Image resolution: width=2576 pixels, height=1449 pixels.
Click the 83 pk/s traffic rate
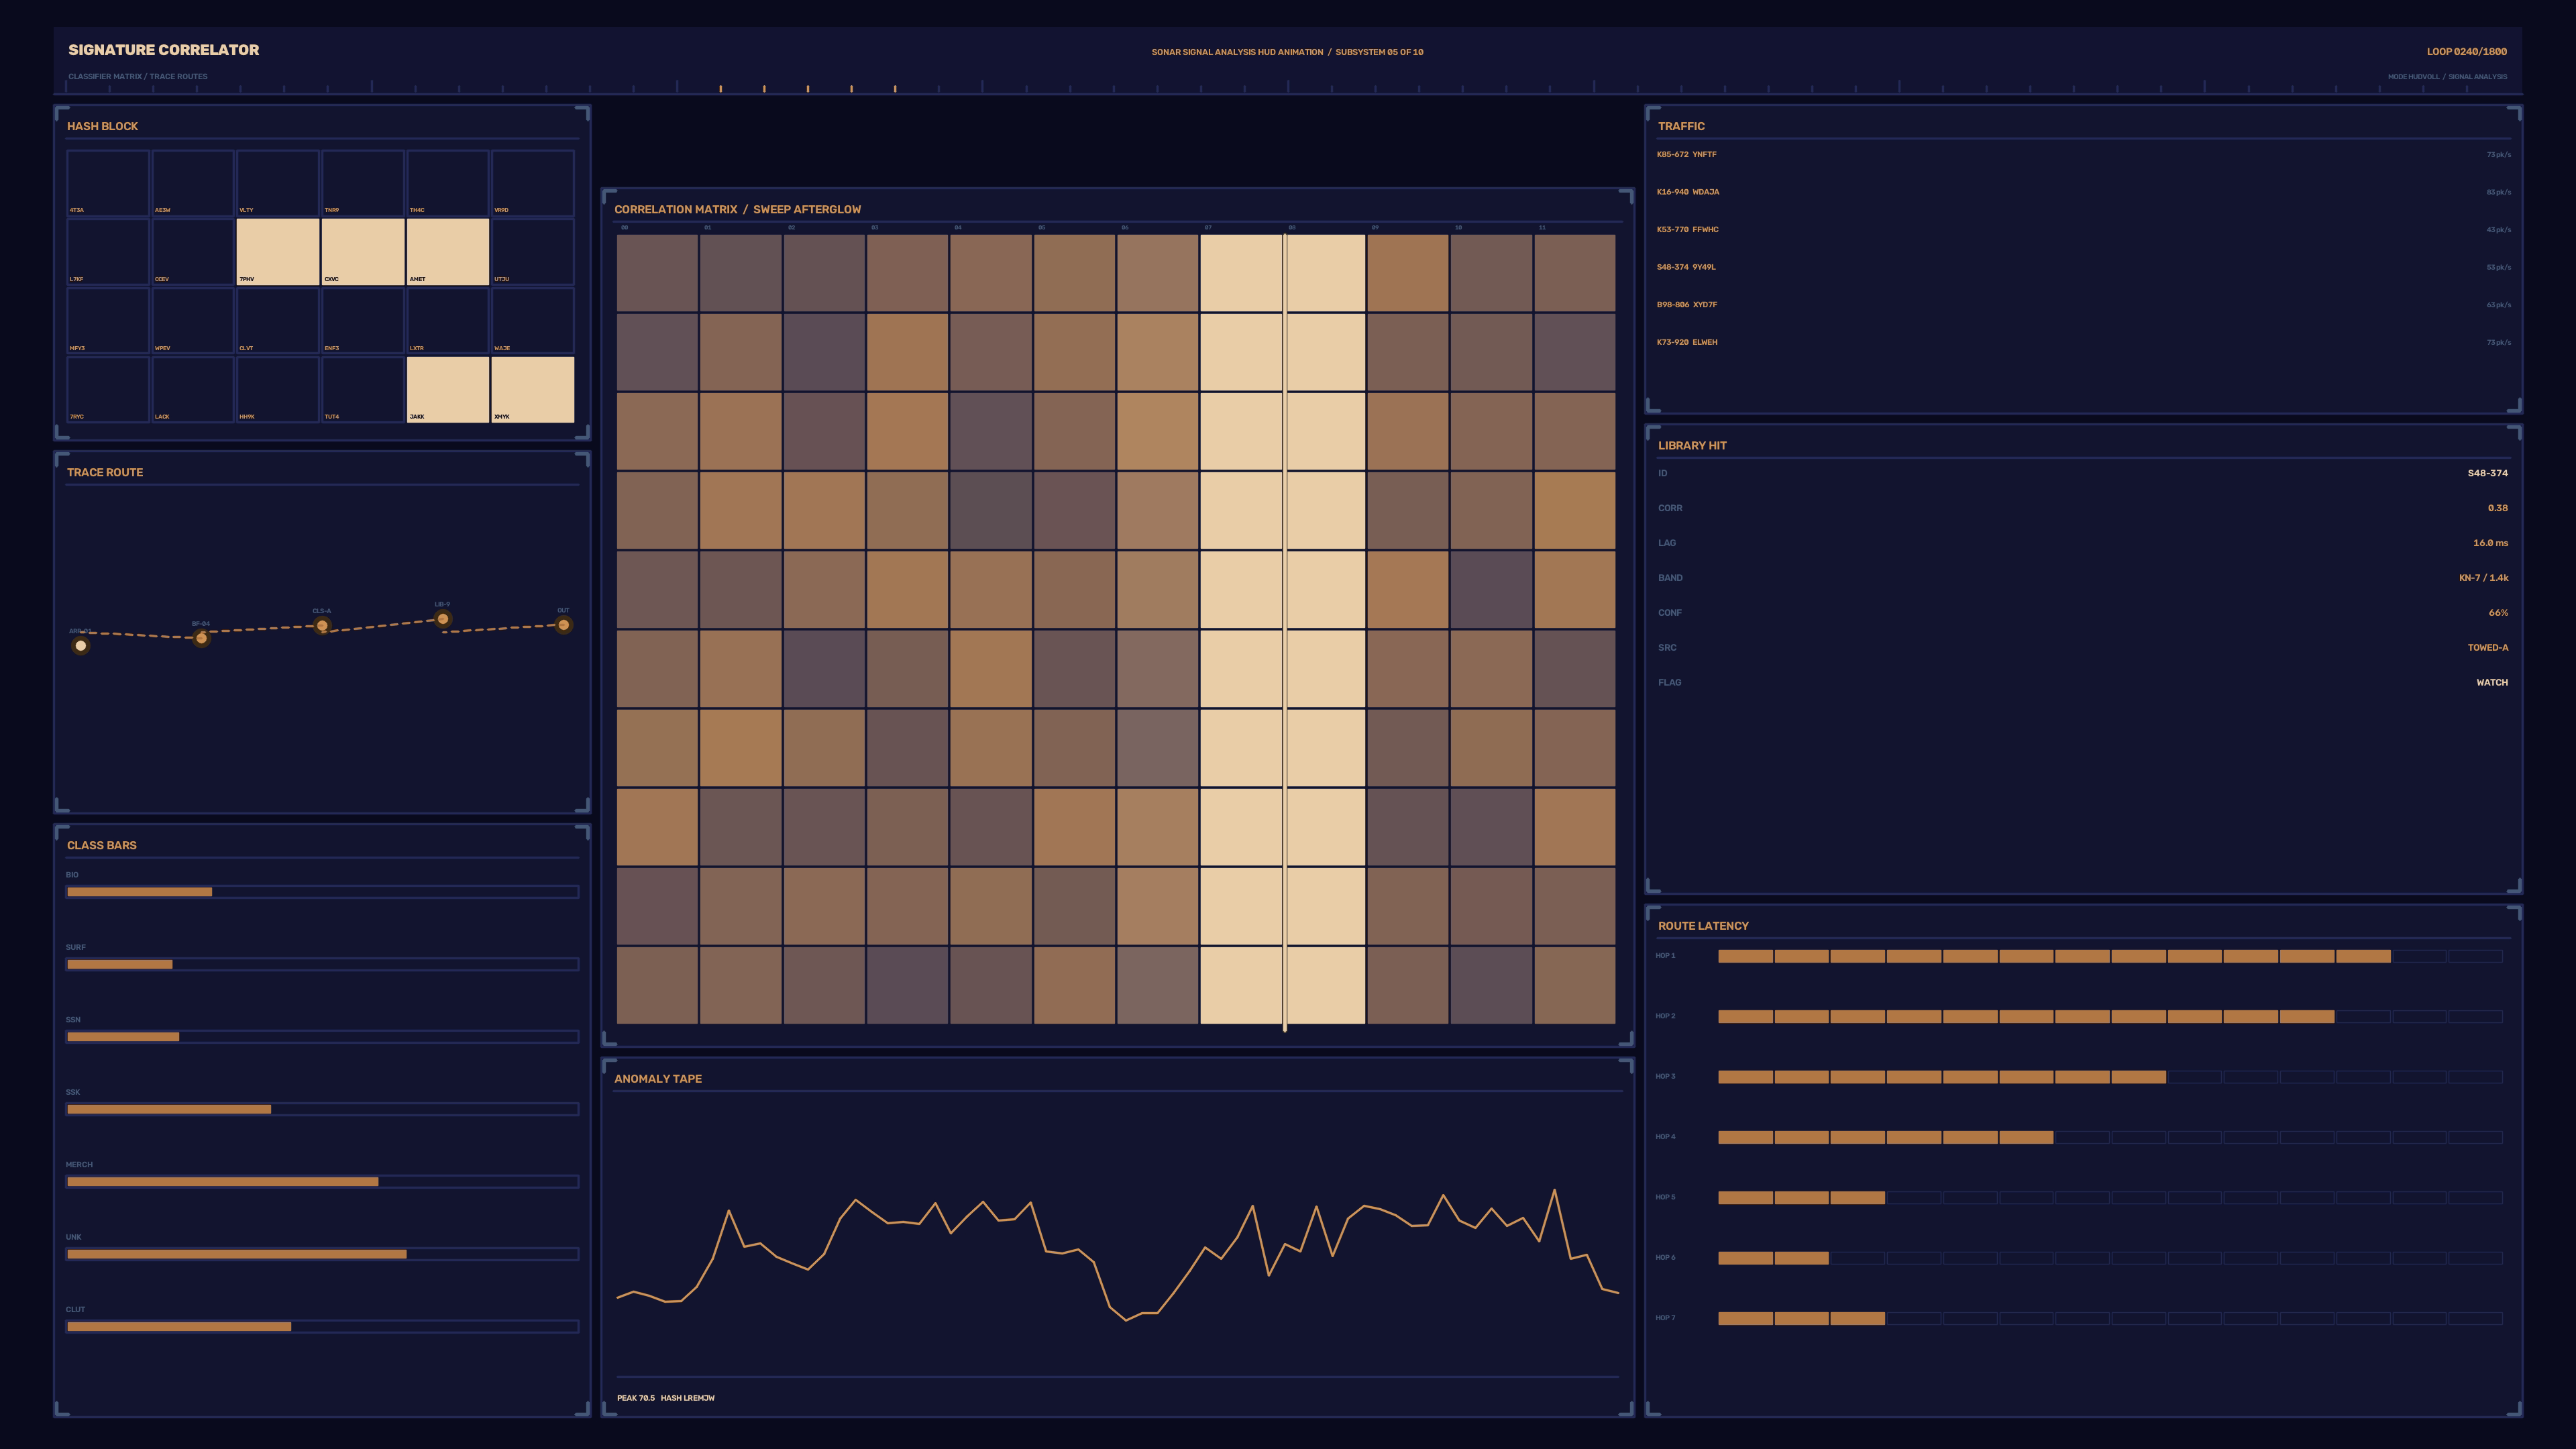click(2498, 192)
